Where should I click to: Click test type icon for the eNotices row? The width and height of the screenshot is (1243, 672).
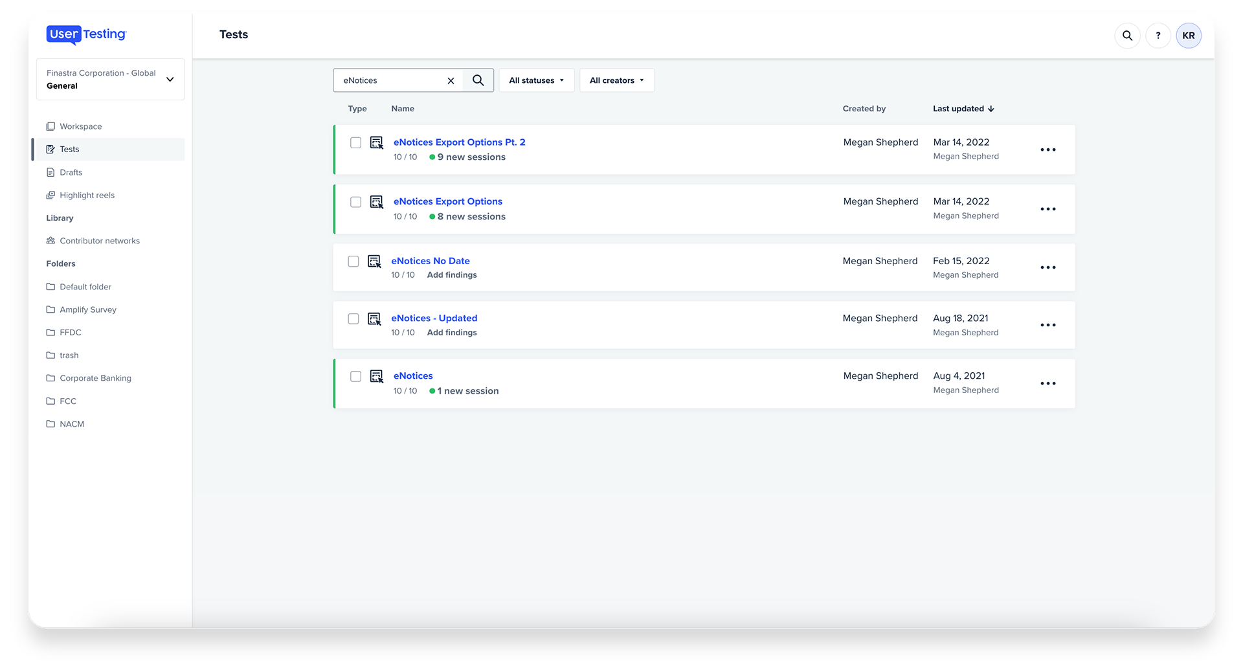(377, 376)
